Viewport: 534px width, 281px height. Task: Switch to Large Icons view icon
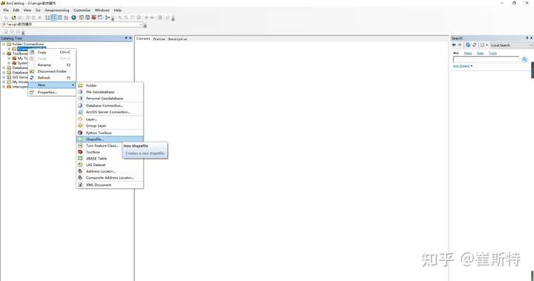(x=47, y=18)
